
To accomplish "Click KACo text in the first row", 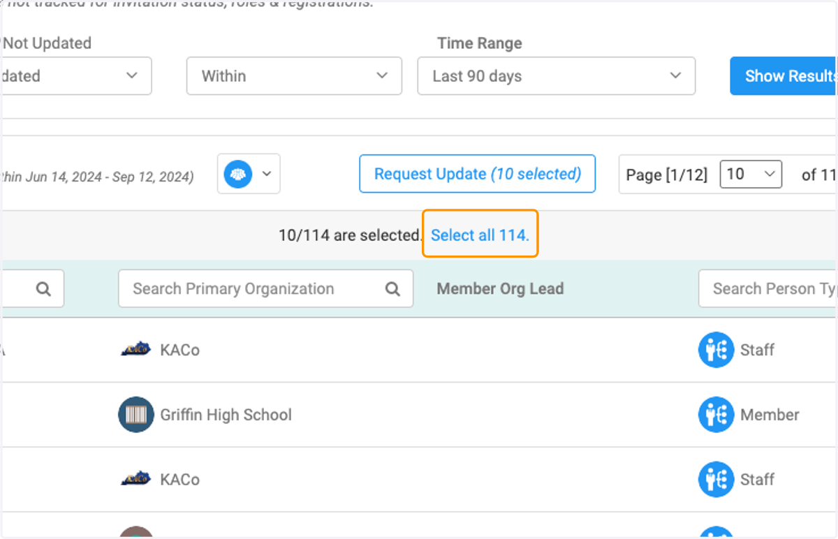I will 180,350.
